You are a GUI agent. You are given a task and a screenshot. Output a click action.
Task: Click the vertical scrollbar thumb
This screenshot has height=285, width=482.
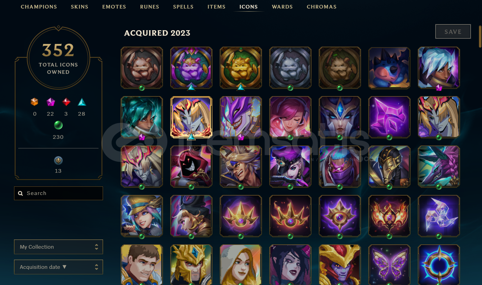[480, 36]
